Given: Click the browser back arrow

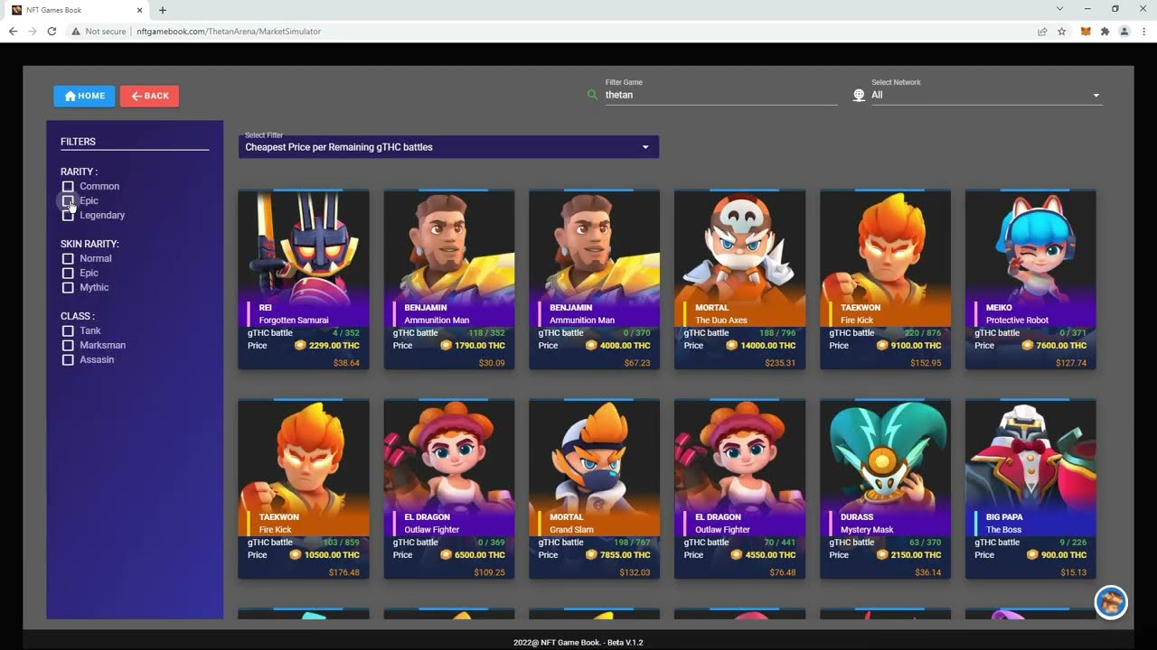Looking at the screenshot, I should (x=13, y=31).
